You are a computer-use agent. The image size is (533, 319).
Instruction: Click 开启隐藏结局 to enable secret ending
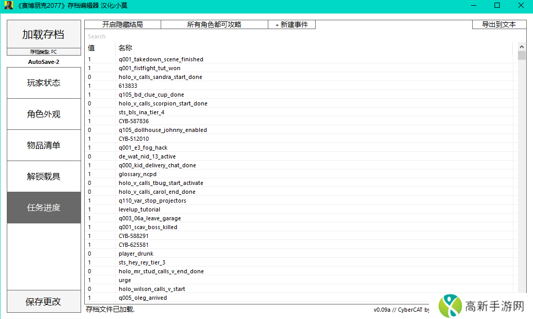pos(122,24)
